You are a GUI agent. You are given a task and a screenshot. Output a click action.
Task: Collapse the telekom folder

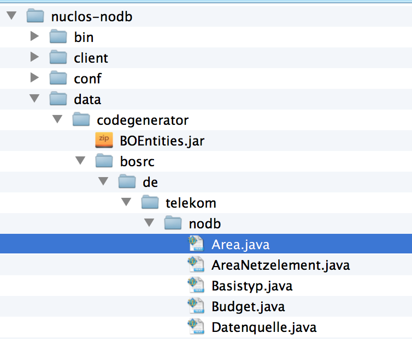coord(126,202)
